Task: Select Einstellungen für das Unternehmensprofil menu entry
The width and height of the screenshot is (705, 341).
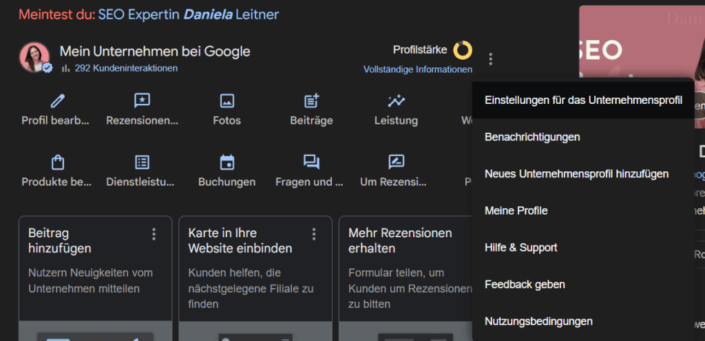Action: (x=584, y=100)
